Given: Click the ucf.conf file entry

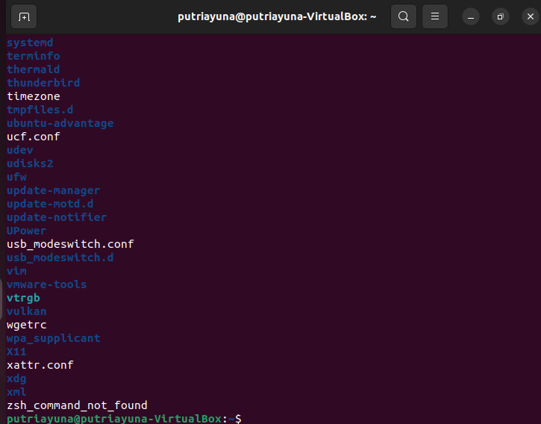Looking at the screenshot, I should (33, 137).
